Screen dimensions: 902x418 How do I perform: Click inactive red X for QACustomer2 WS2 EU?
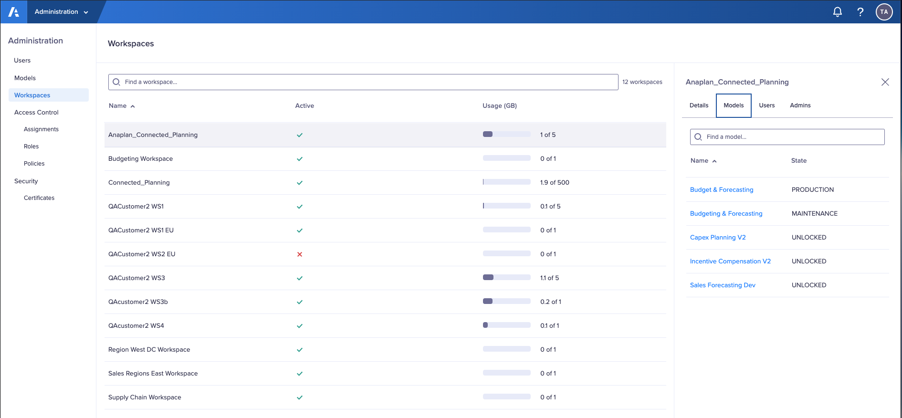point(300,254)
